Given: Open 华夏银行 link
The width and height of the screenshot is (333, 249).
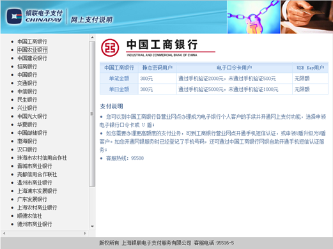Looking at the screenshot, I should tap(27, 124).
